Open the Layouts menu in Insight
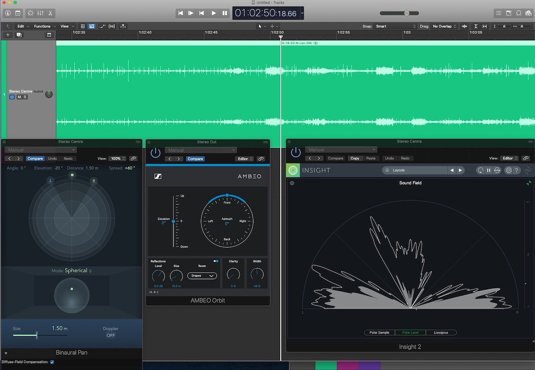This screenshot has height=370, width=535. (x=415, y=170)
